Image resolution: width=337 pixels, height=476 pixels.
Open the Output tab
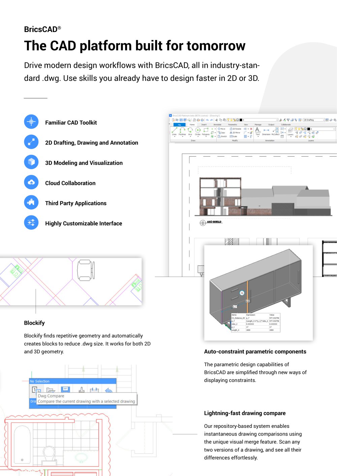coord(271,125)
